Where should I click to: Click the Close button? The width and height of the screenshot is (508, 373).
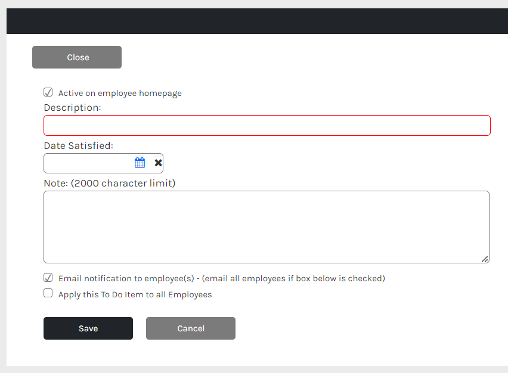[77, 57]
